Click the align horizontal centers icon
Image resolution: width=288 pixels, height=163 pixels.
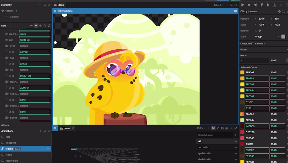click(249, 5)
